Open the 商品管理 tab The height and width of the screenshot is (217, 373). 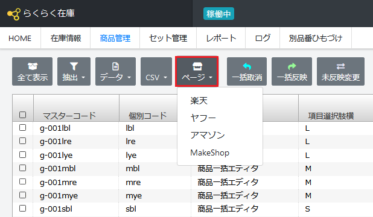pos(115,38)
